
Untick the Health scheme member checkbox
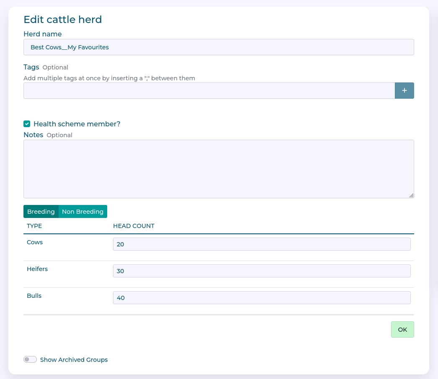coord(27,124)
